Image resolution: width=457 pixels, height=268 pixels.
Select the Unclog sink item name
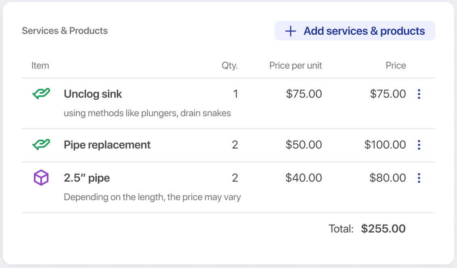93,94
